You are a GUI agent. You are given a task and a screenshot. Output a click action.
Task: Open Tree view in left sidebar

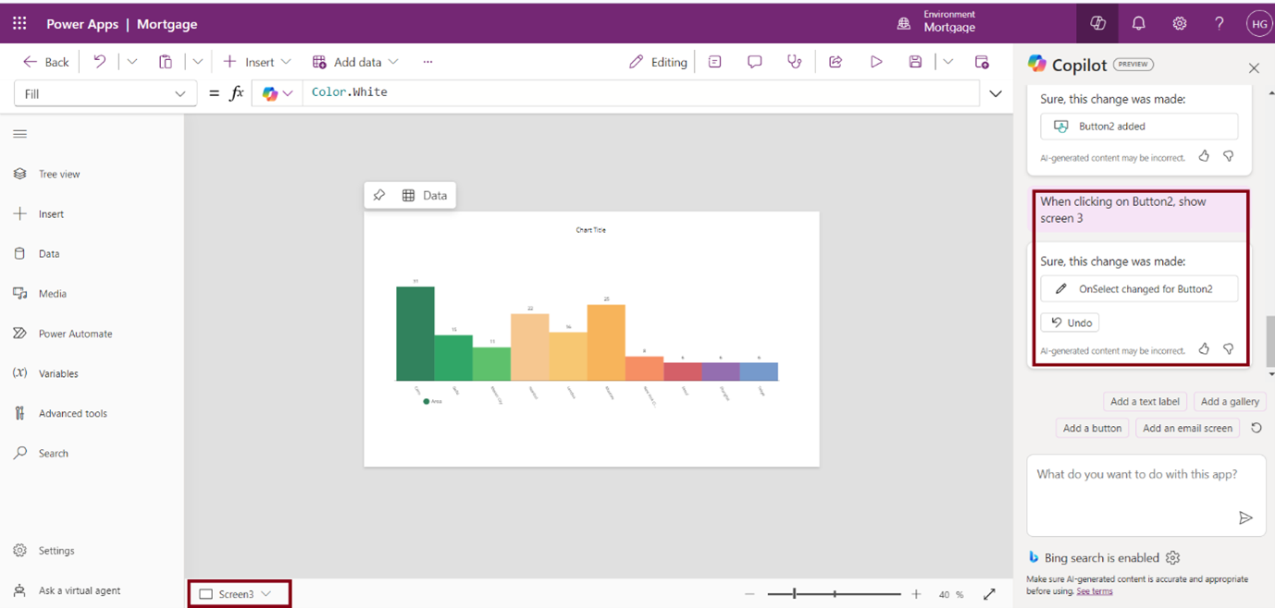tap(58, 174)
